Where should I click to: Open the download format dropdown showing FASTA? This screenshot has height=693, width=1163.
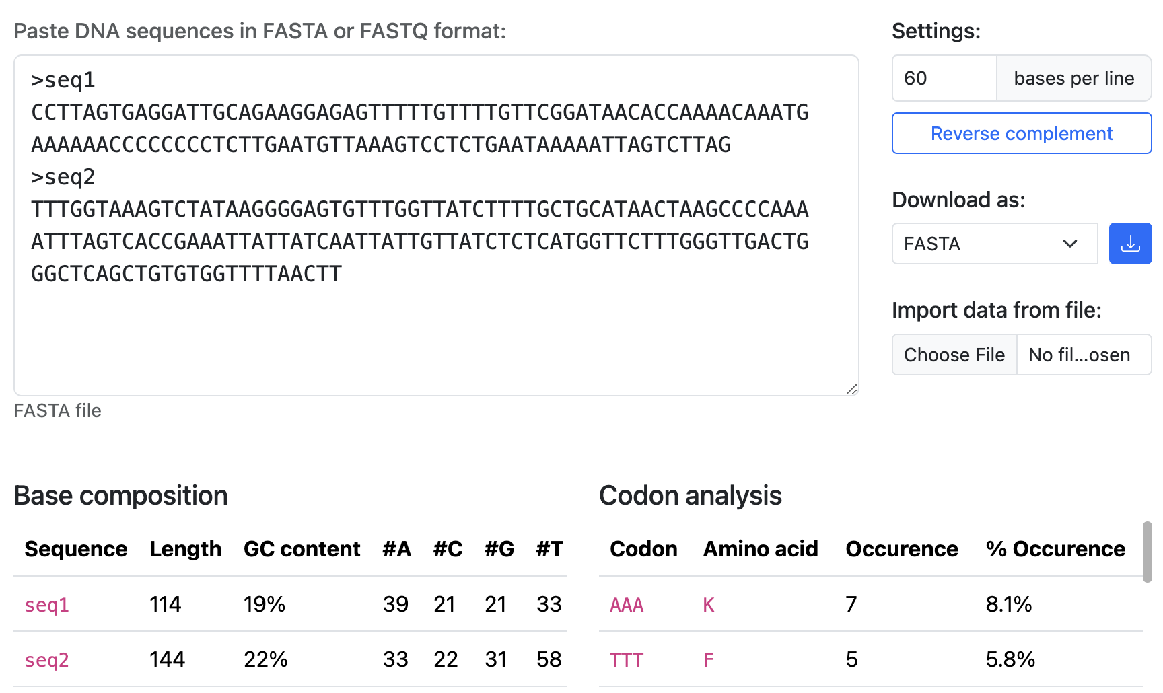(x=994, y=244)
